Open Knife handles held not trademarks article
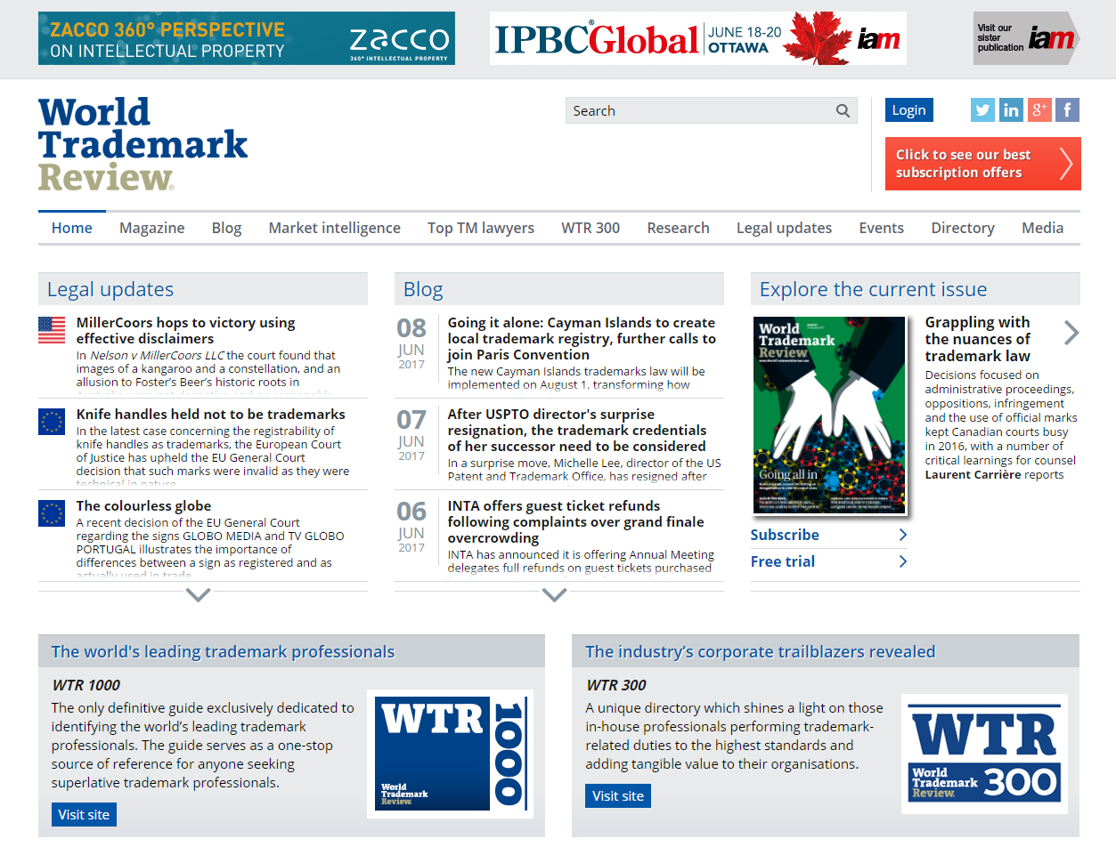 tap(211, 415)
